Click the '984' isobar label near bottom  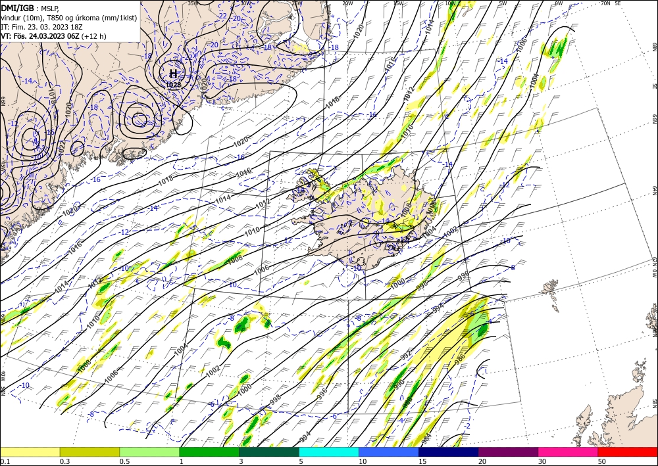click(426, 438)
